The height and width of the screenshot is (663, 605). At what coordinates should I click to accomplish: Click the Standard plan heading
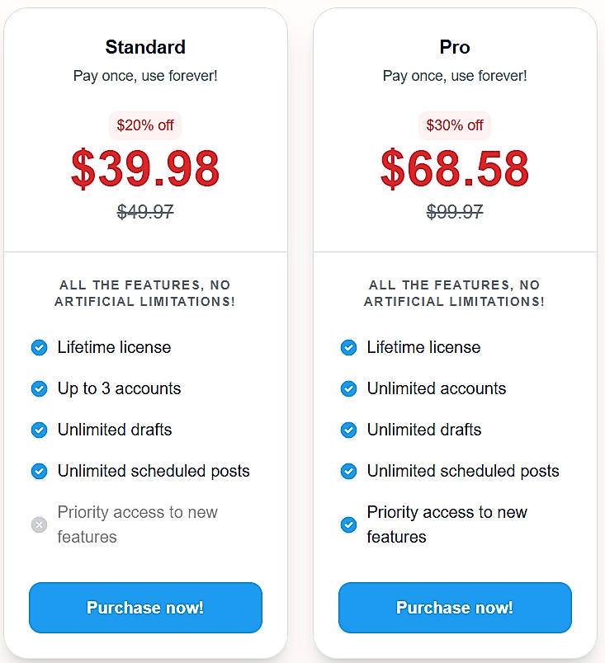[x=145, y=47]
